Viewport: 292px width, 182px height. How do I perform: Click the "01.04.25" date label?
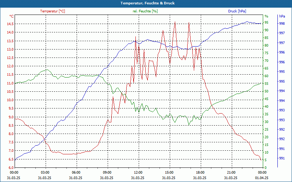tap(262, 178)
